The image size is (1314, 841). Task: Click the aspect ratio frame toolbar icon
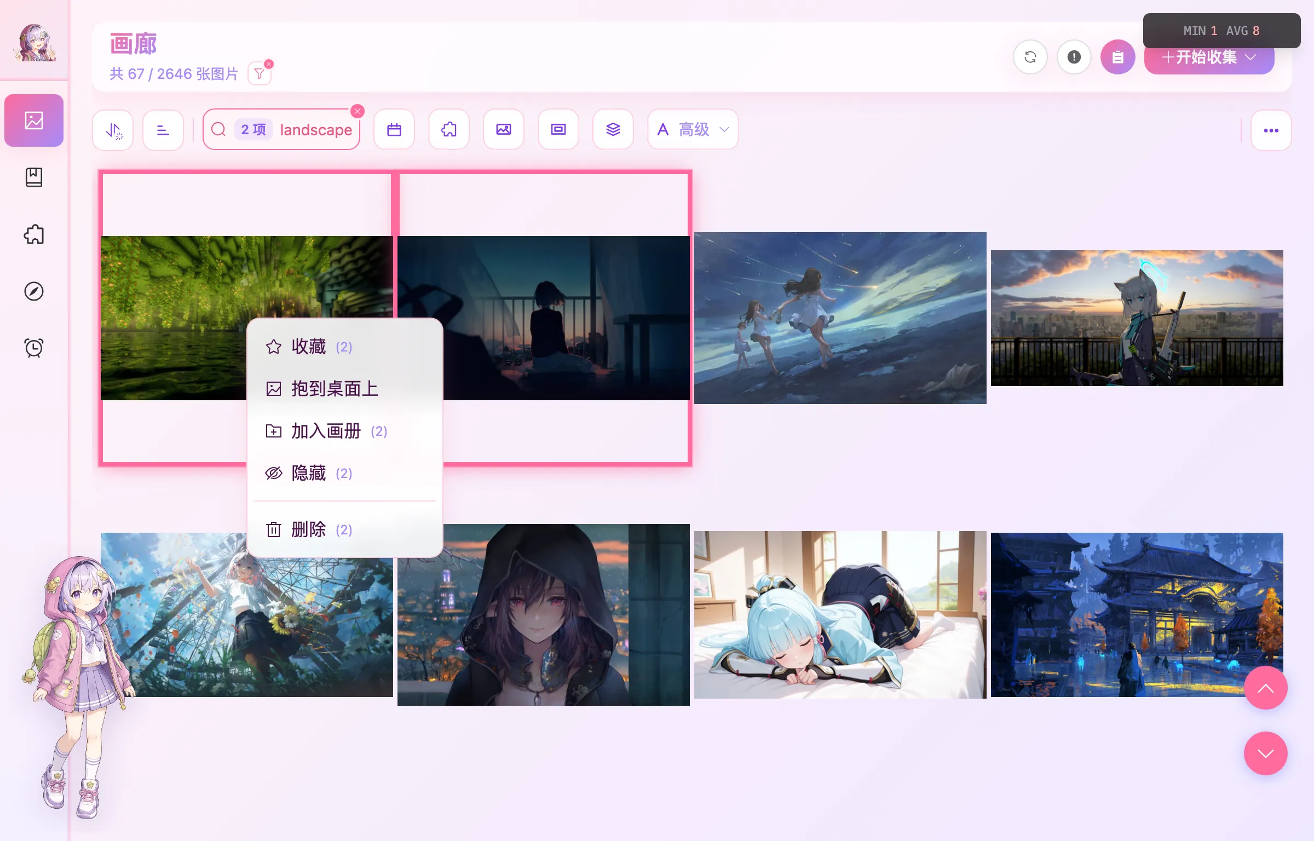[x=558, y=130]
